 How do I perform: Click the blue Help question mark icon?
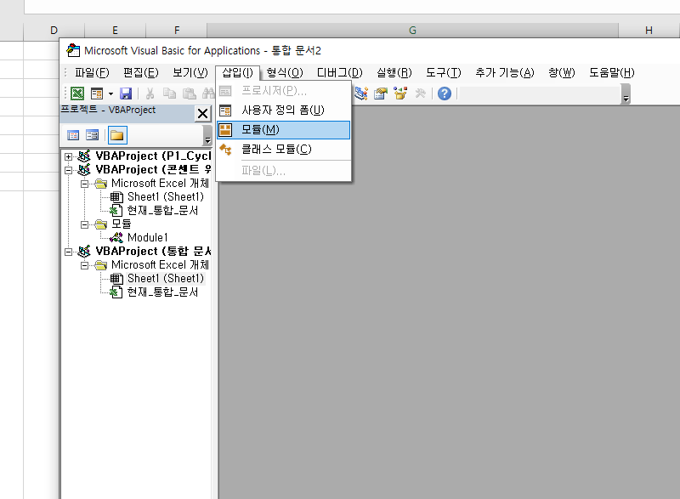click(x=445, y=94)
